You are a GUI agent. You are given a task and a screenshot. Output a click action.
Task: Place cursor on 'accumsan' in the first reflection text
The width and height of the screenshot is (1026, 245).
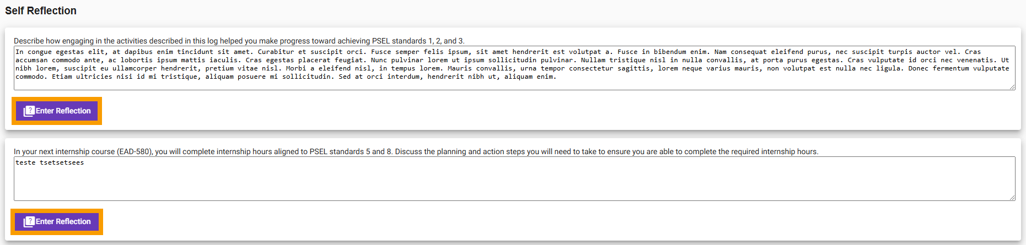click(31, 61)
